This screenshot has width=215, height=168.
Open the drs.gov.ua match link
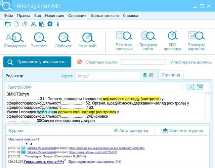pyautogui.click(x=107, y=148)
